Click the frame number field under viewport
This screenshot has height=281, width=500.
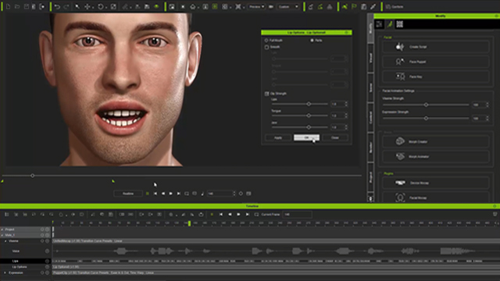pyautogui.click(x=220, y=194)
